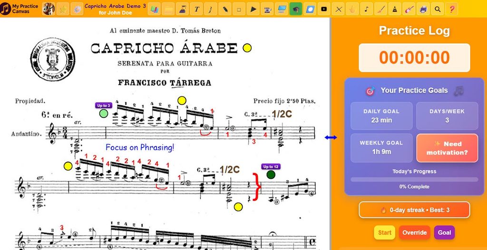
Task: Click the purple Goal button
Action: (x=444, y=232)
